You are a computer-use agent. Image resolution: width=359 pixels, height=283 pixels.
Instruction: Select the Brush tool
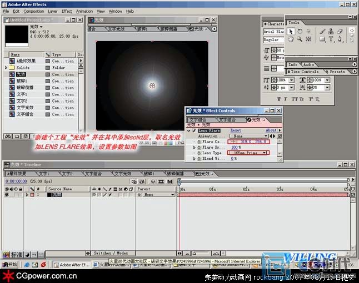tap(322, 31)
